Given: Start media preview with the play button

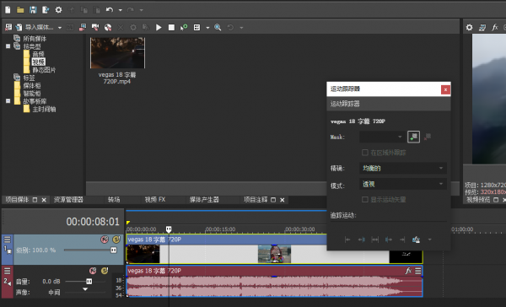Looking at the screenshot, I should (x=159, y=28).
